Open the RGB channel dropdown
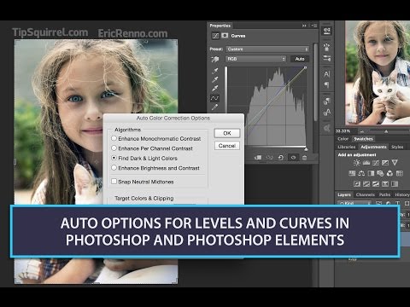This screenshot has height=307, width=410. (x=256, y=59)
